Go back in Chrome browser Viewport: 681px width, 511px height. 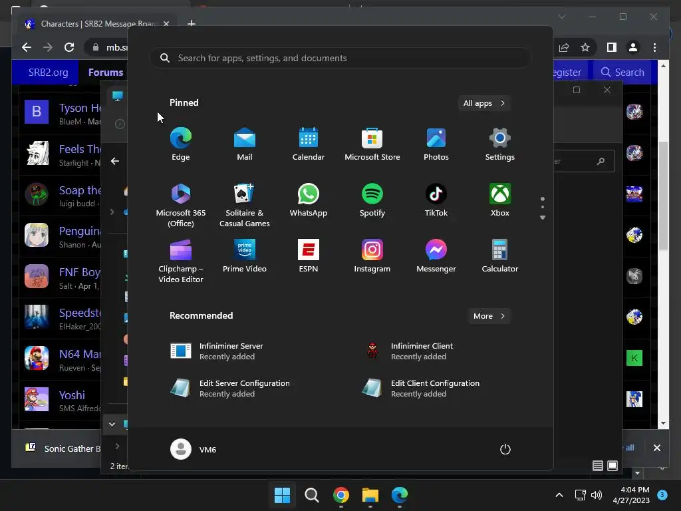(27, 47)
